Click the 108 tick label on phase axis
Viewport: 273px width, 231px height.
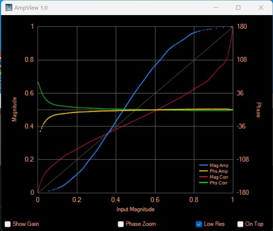pos(241,60)
